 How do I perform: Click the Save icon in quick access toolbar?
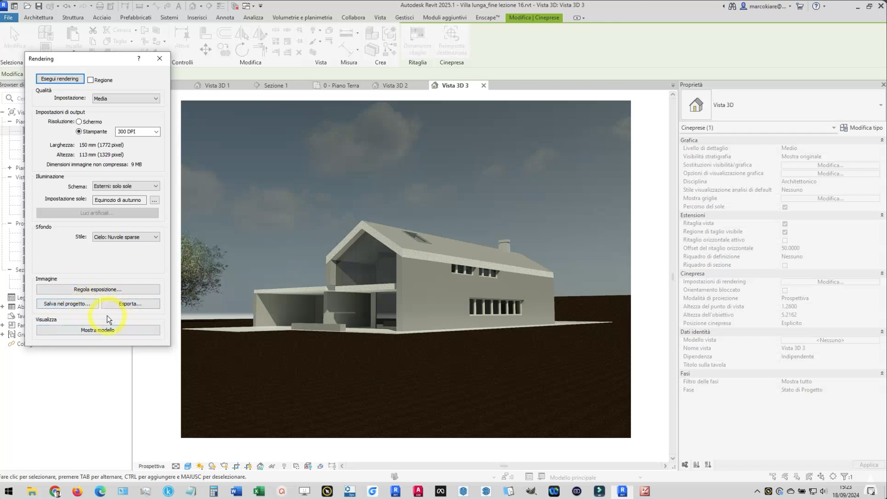(39, 6)
